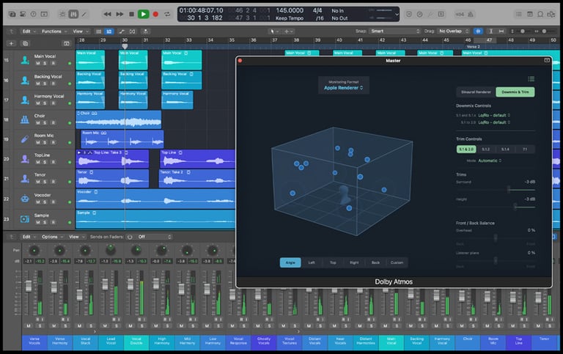The width and height of the screenshot is (563, 354).
Task: Click the Sample track icon
Action: 24,218
